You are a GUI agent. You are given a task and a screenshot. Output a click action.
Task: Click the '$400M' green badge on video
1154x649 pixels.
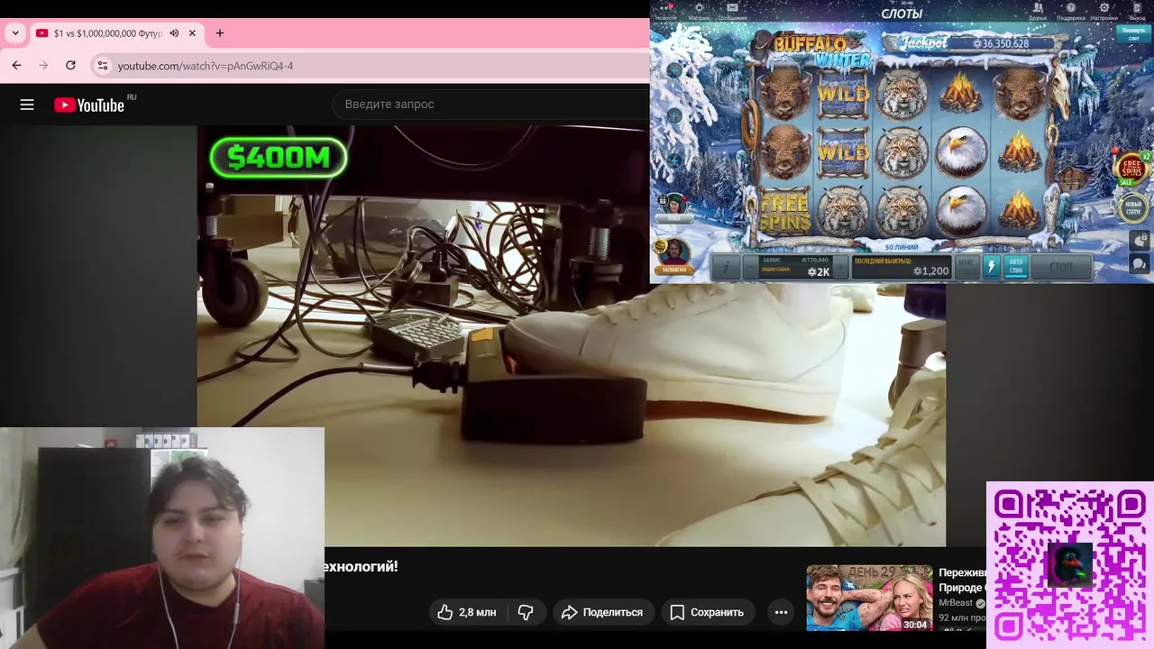pos(279,158)
